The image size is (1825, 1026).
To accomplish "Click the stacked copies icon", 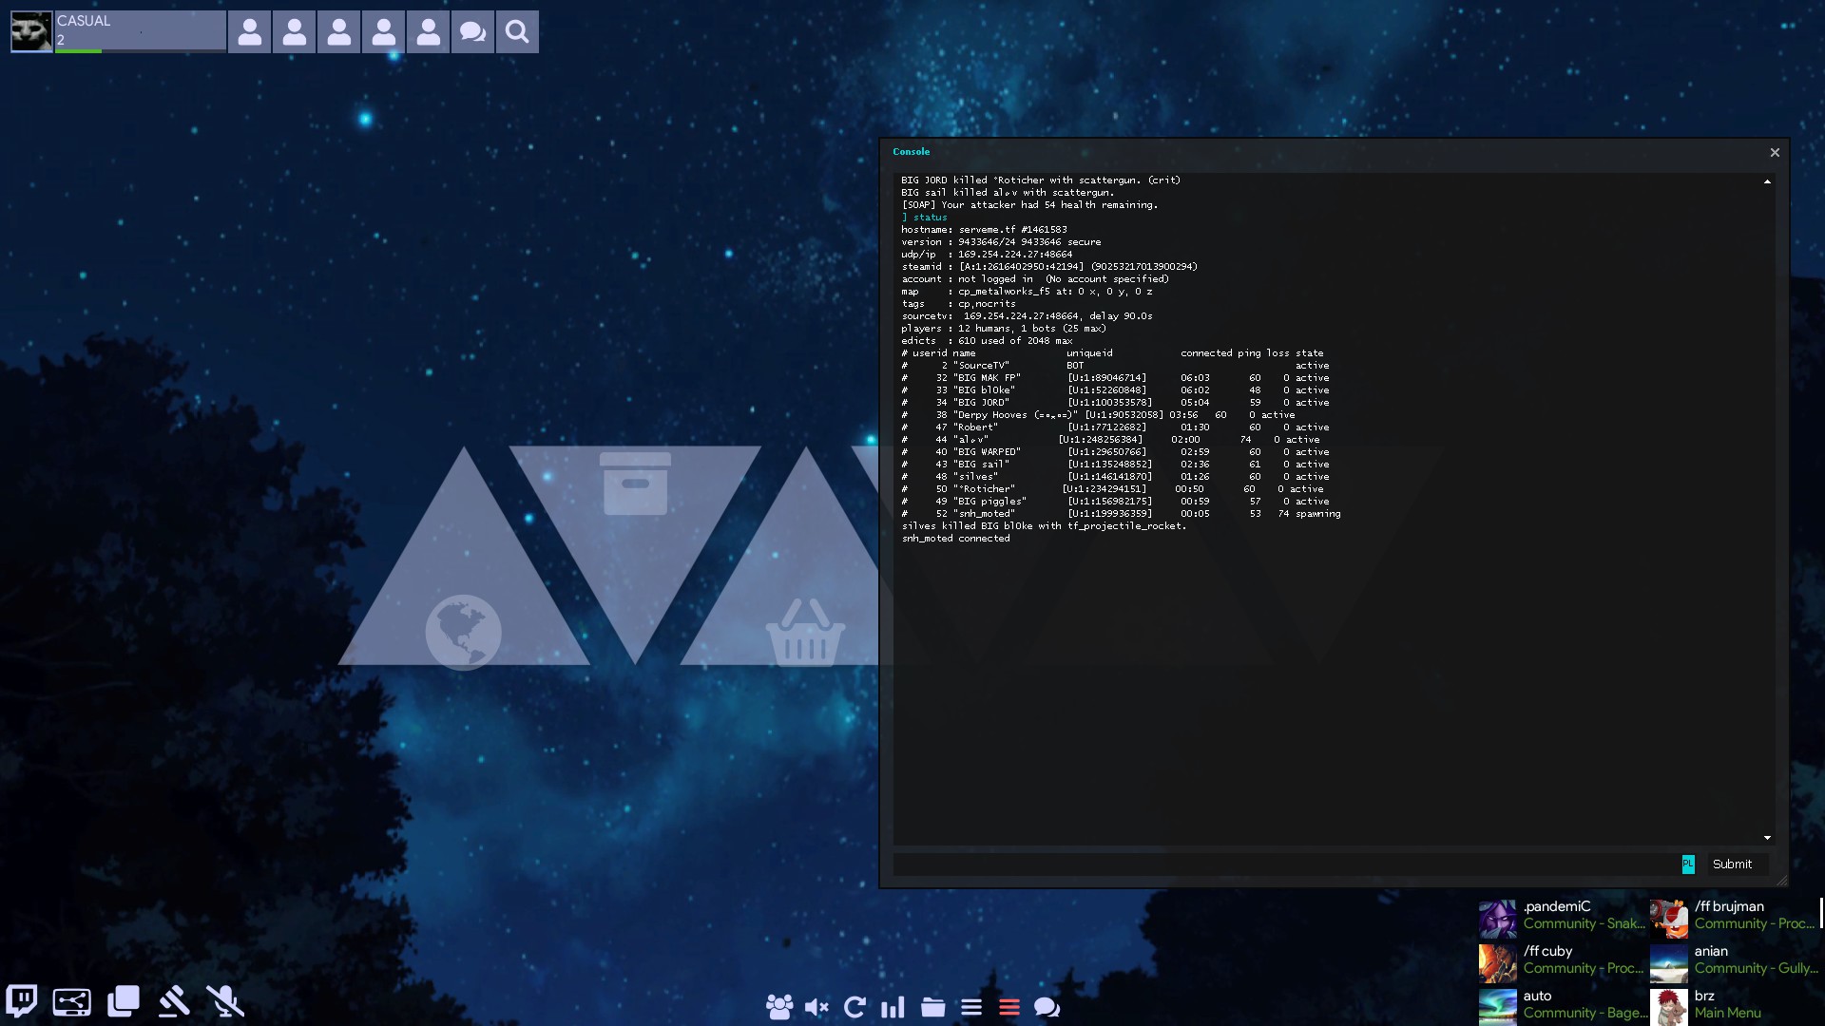I will [124, 1001].
